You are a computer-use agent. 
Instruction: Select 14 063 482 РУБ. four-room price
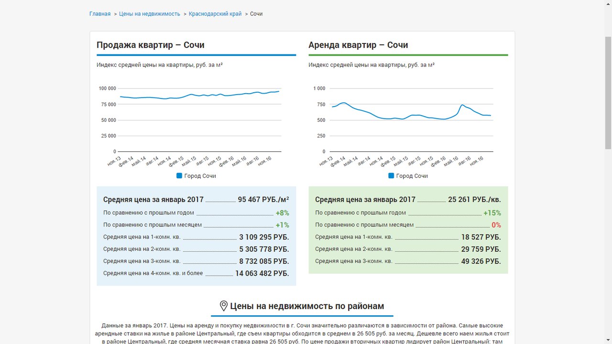(262, 273)
